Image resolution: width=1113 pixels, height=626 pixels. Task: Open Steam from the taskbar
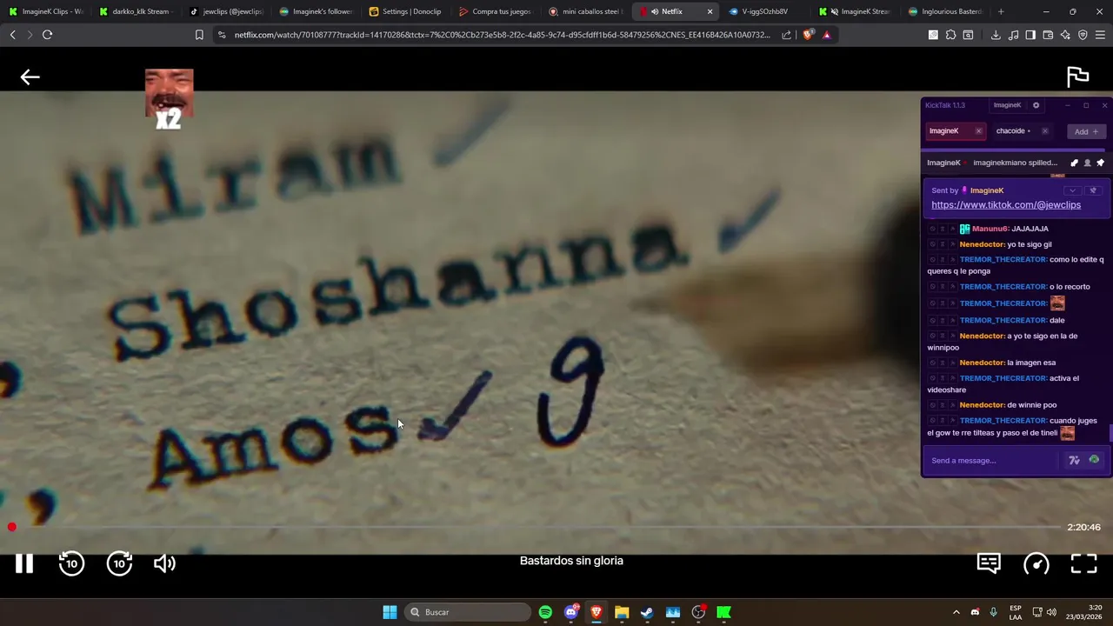click(x=647, y=612)
